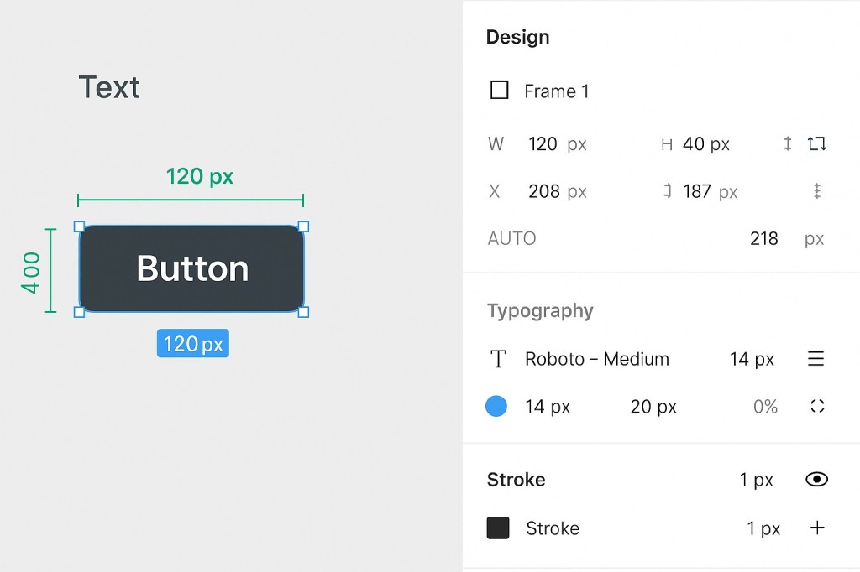Add a stroke with the plus icon

tap(817, 528)
